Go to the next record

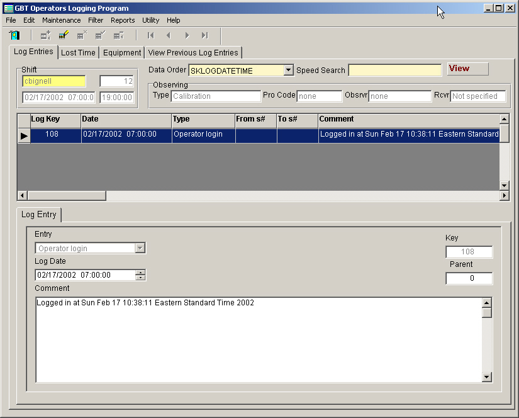pyautogui.click(x=187, y=35)
